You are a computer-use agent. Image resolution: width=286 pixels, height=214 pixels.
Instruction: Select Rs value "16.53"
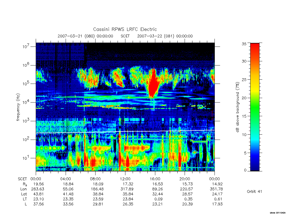point(158,184)
